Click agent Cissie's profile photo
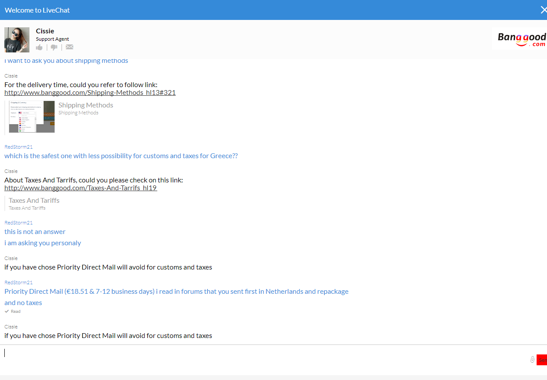 click(17, 40)
